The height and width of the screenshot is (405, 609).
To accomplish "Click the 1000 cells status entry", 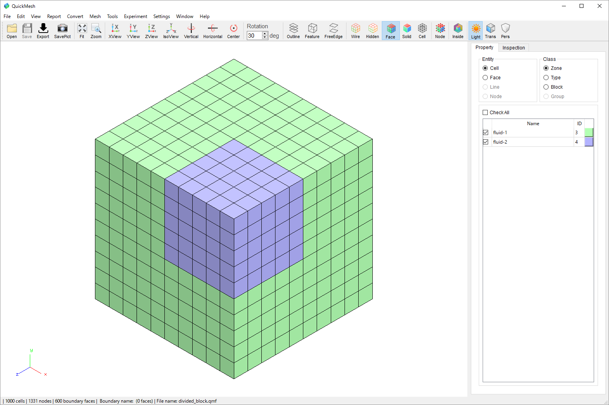I will click(x=15, y=401).
